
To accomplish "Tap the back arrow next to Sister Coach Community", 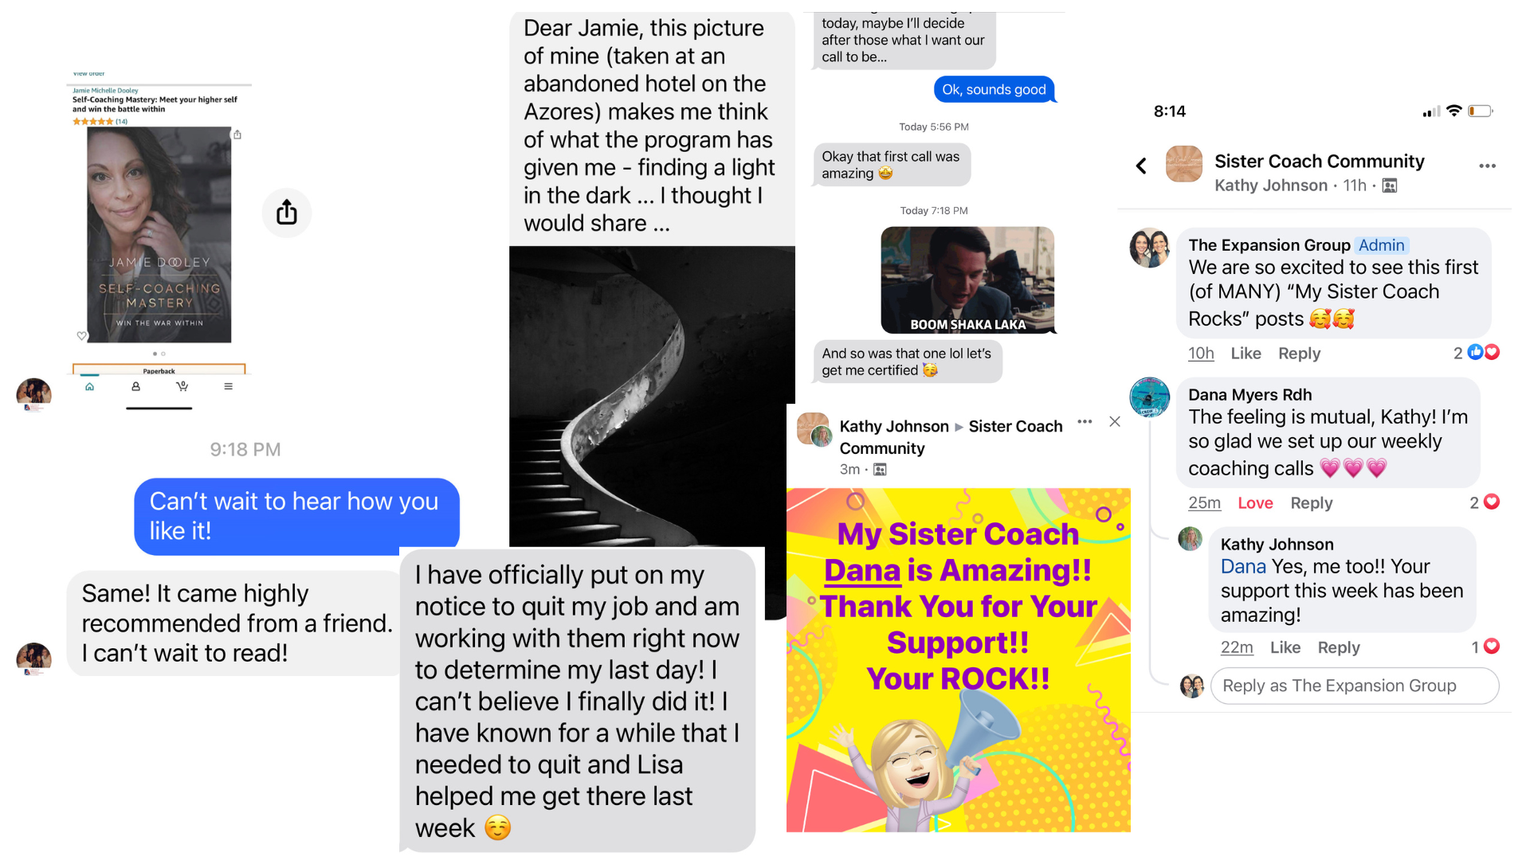I will point(1141,166).
